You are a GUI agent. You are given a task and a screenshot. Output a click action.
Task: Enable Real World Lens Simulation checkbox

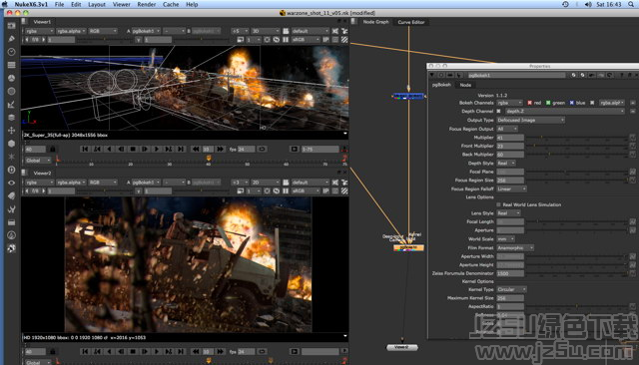pyautogui.click(x=498, y=204)
